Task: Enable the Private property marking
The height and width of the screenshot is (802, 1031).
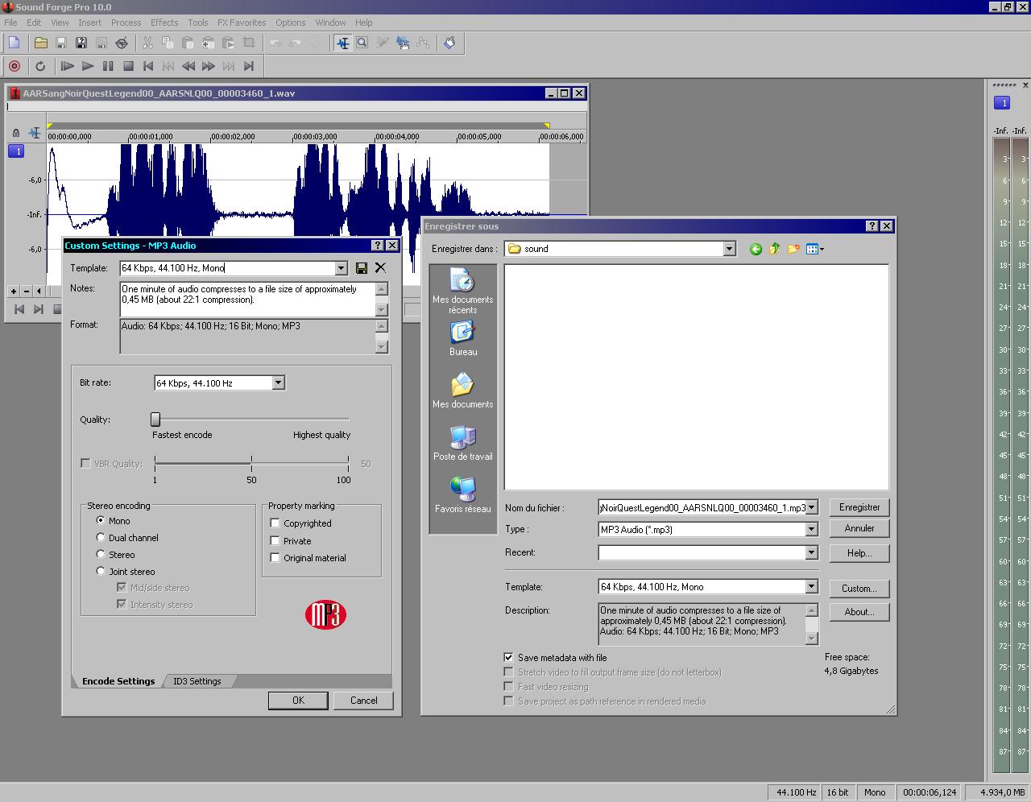Action: (x=275, y=540)
